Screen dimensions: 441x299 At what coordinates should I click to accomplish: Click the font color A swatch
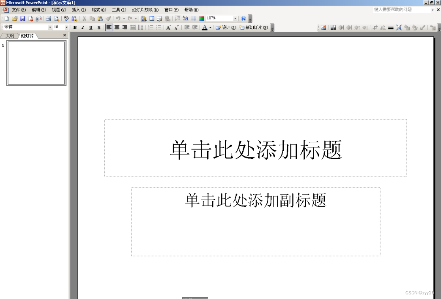(x=205, y=27)
